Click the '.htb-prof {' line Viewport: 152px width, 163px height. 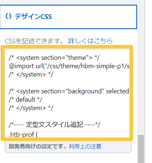(23, 135)
